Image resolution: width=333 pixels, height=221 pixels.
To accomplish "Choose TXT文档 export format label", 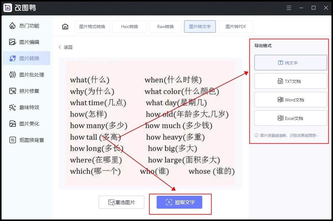I will pyautogui.click(x=293, y=81).
